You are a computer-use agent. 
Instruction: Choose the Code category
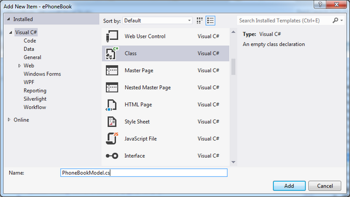(30, 40)
